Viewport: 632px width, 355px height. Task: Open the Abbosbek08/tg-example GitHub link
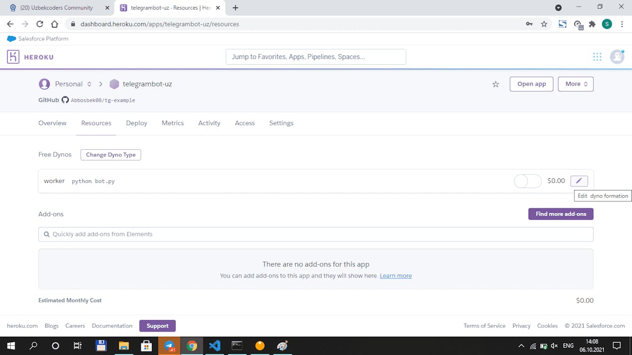pos(103,100)
